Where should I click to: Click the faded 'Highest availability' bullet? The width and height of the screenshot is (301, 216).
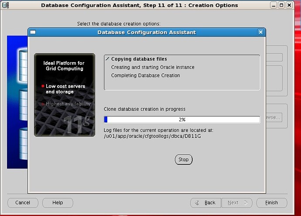coord(66,104)
